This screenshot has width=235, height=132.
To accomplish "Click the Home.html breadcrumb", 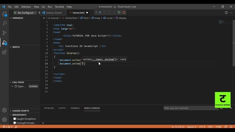I will click(x=71, y=18).
